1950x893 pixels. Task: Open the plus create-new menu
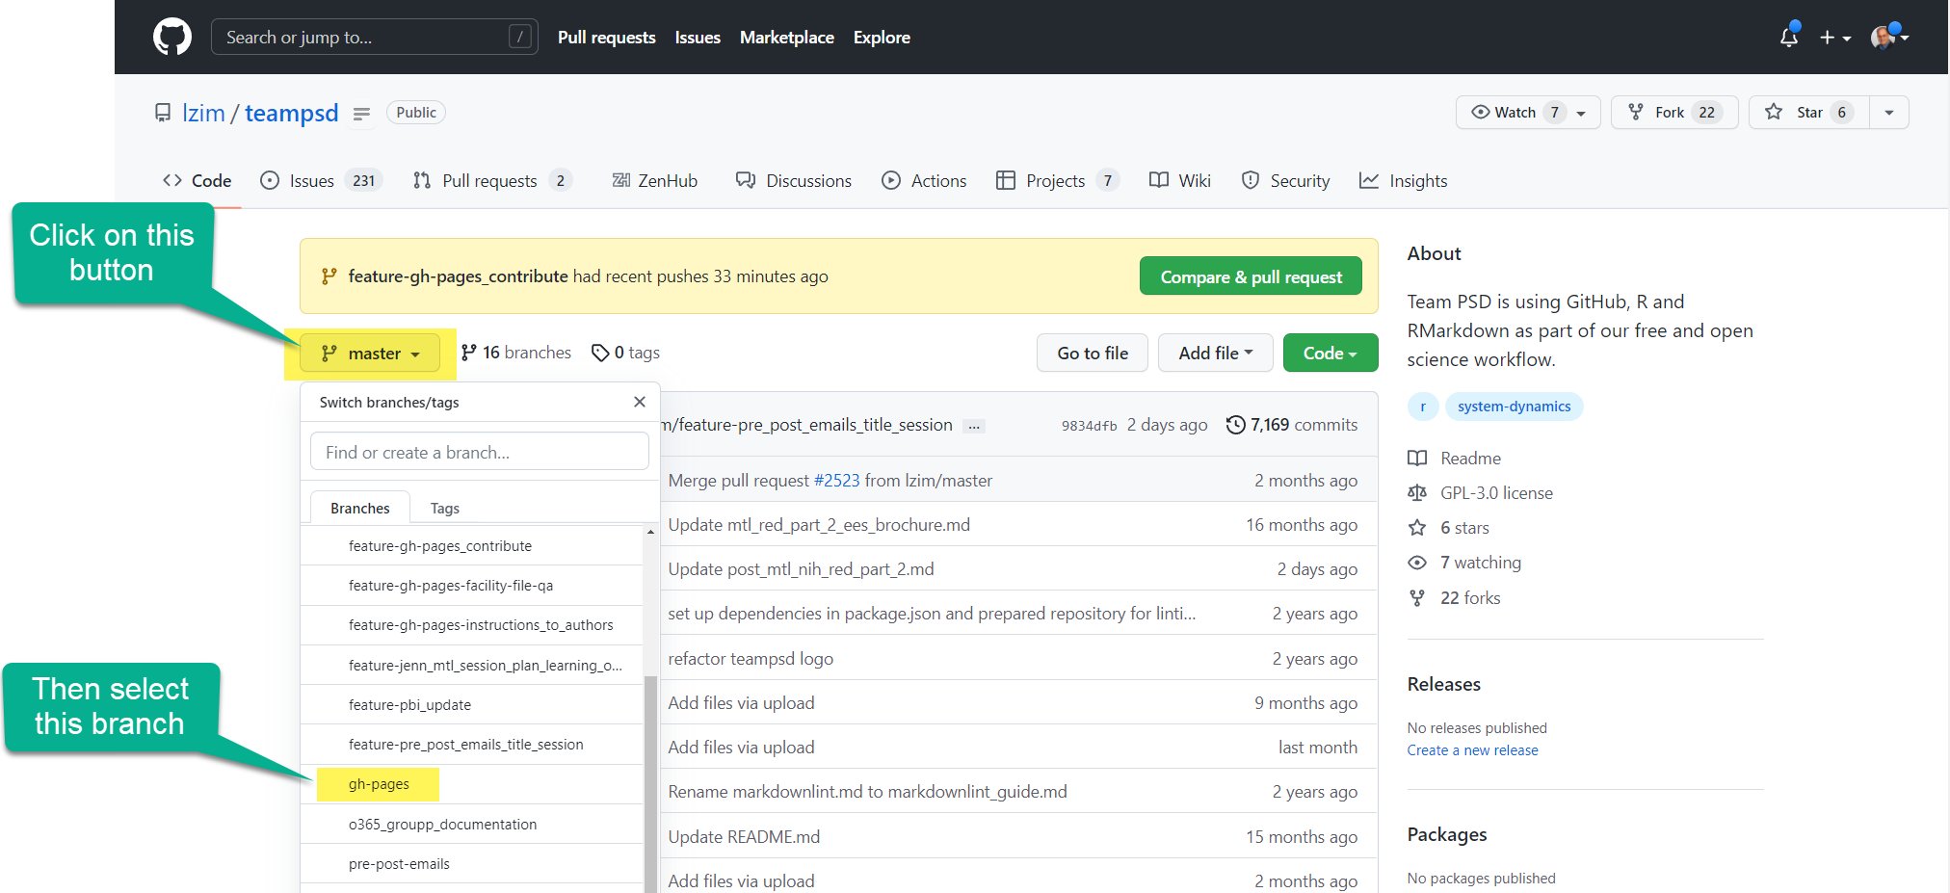pos(1834,38)
